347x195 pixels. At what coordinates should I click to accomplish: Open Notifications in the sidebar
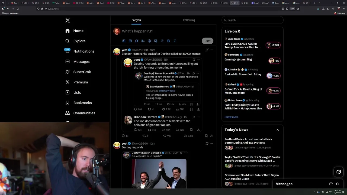pos(80,51)
